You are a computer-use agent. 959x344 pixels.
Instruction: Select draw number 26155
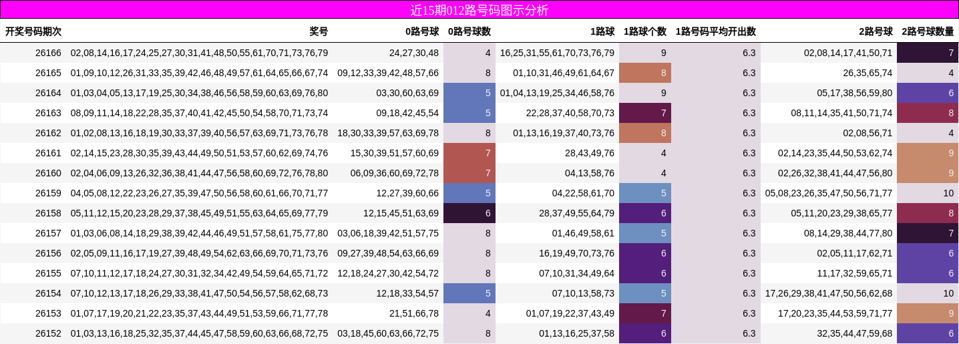48,273
